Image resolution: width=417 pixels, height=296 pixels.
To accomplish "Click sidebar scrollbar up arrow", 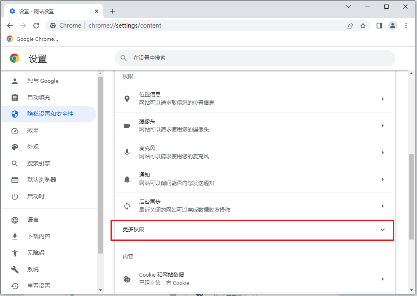I will point(100,73).
